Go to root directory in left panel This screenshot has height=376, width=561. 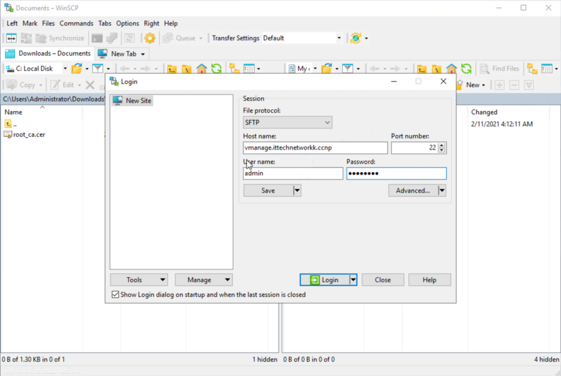coord(186,68)
